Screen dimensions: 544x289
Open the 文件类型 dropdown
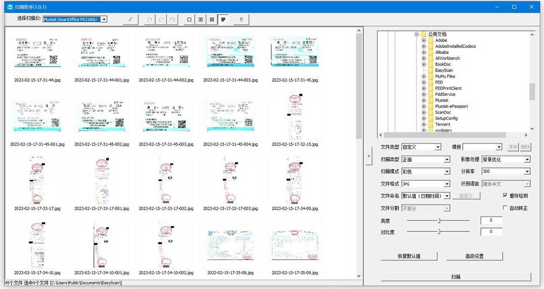click(421, 147)
